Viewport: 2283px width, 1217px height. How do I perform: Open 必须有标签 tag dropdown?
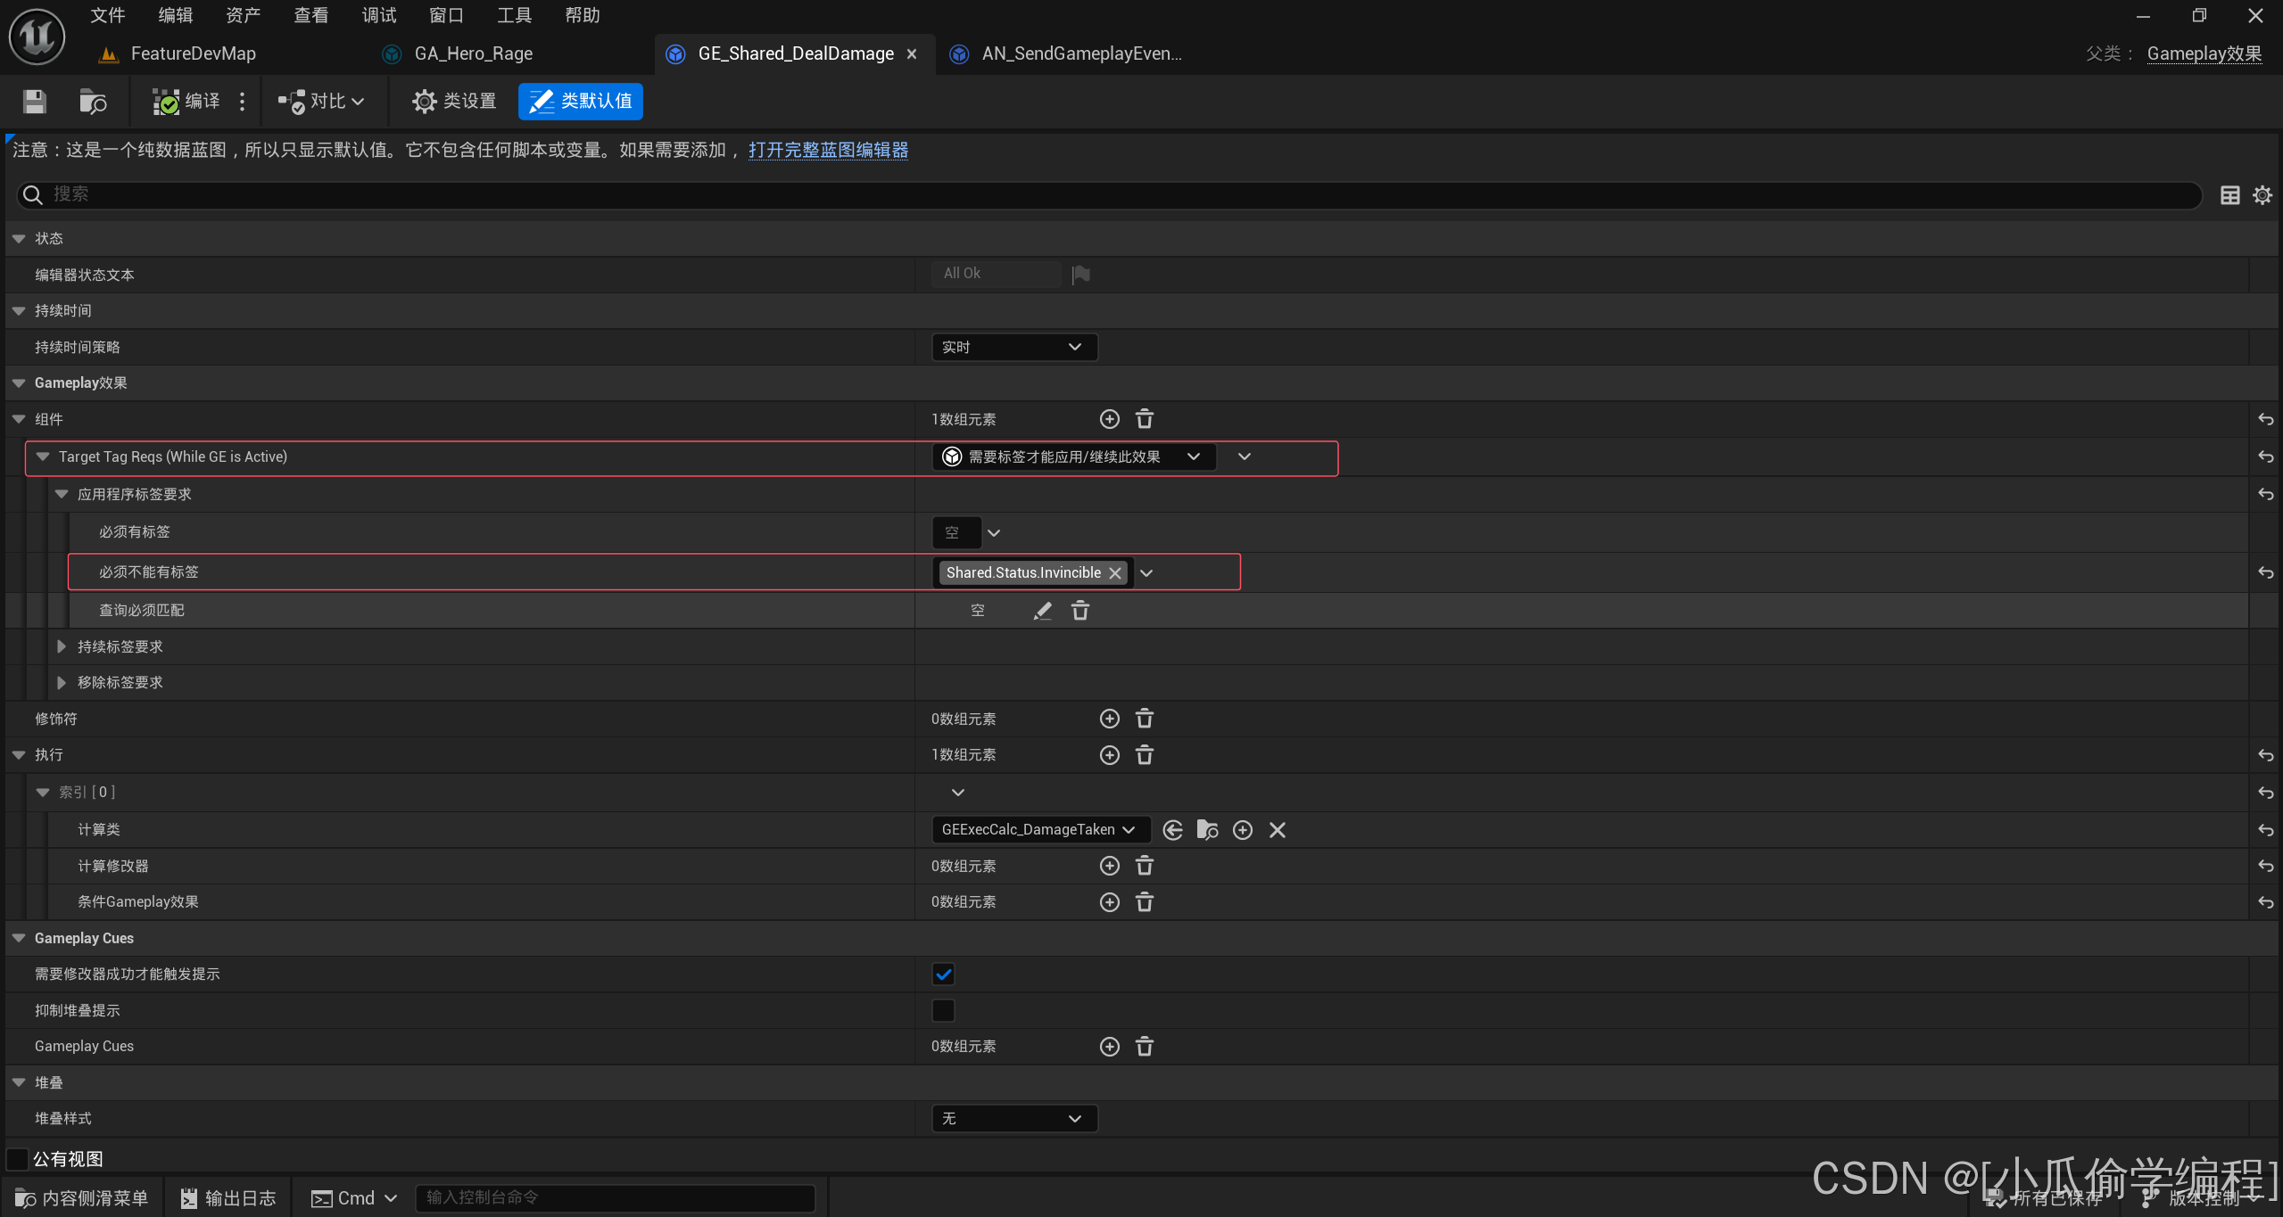pyautogui.click(x=993, y=533)
